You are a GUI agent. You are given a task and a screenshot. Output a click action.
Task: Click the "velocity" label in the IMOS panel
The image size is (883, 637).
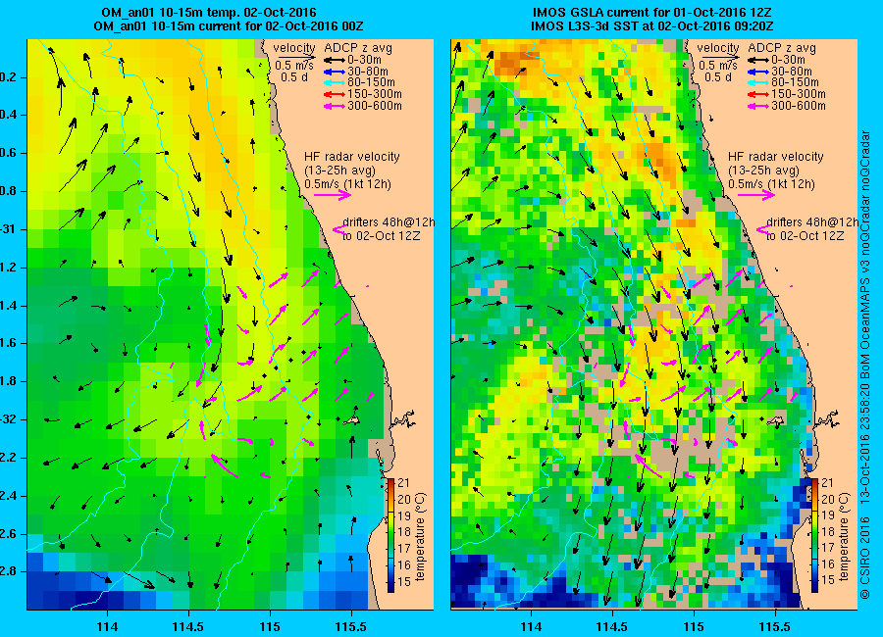point(718,48)
